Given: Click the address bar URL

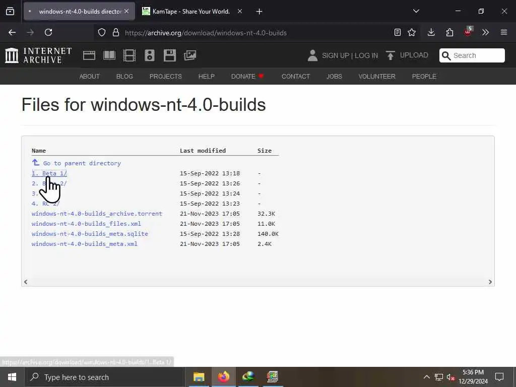Looking at the screenshot, I should click(x=206, y=33).
